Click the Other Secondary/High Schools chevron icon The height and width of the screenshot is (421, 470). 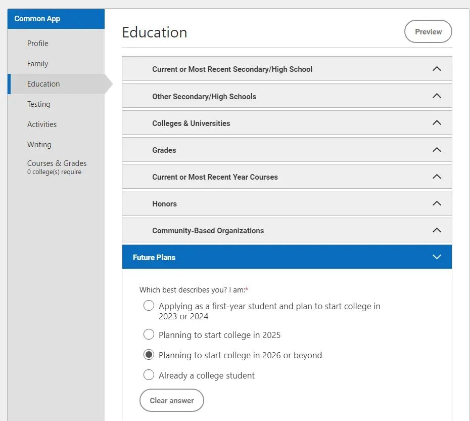[x=437, y=96]
